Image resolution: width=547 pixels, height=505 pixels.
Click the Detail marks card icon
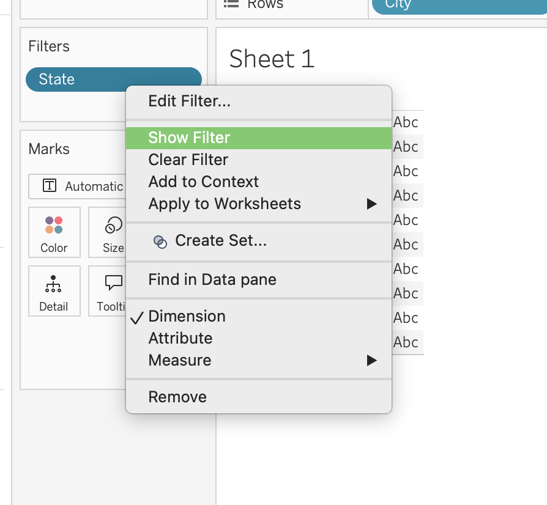point(54,284)
